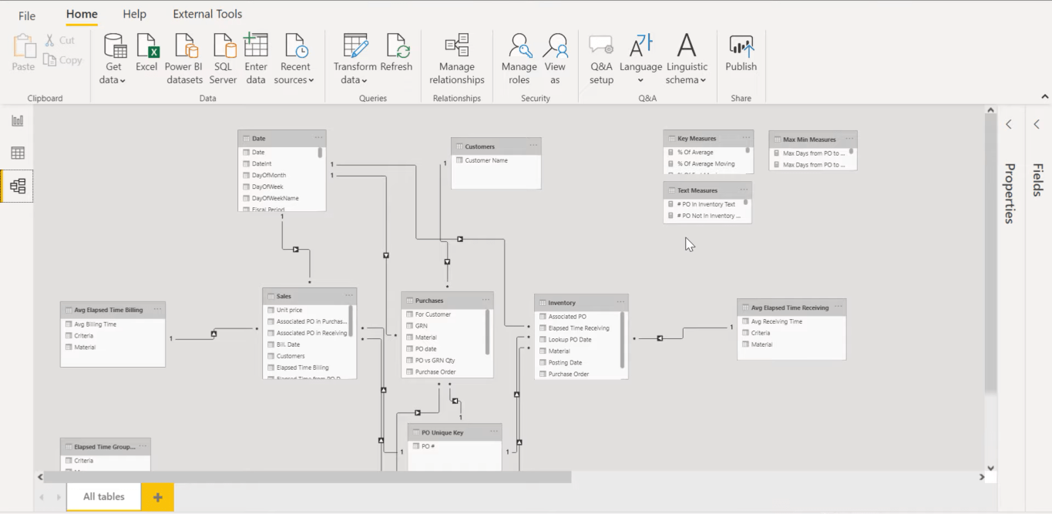Screen dimensions: 1052x514
Task: Open Purchases table more options
Action: click(486, 300)
